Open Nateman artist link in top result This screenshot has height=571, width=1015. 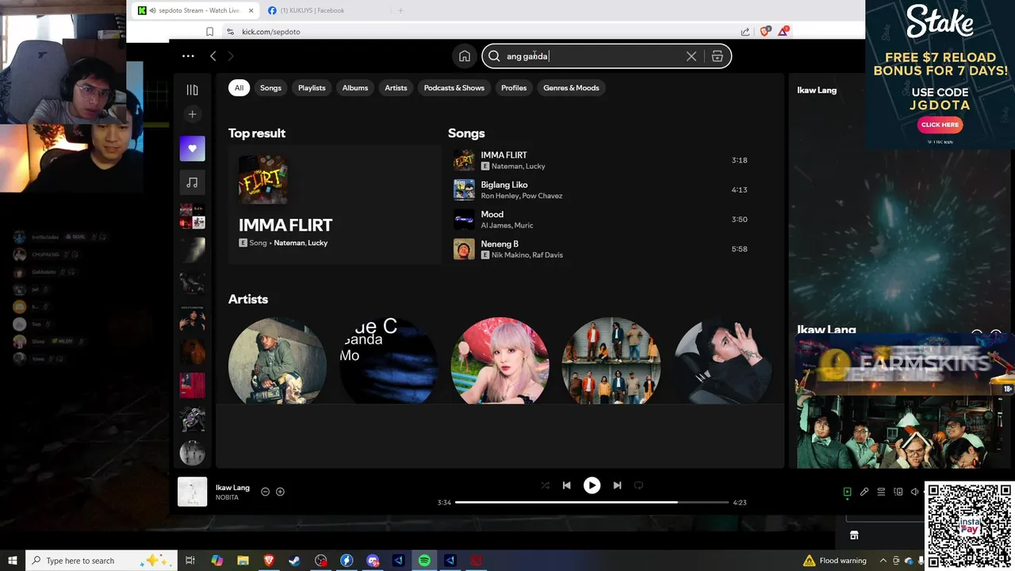[289, 243]
